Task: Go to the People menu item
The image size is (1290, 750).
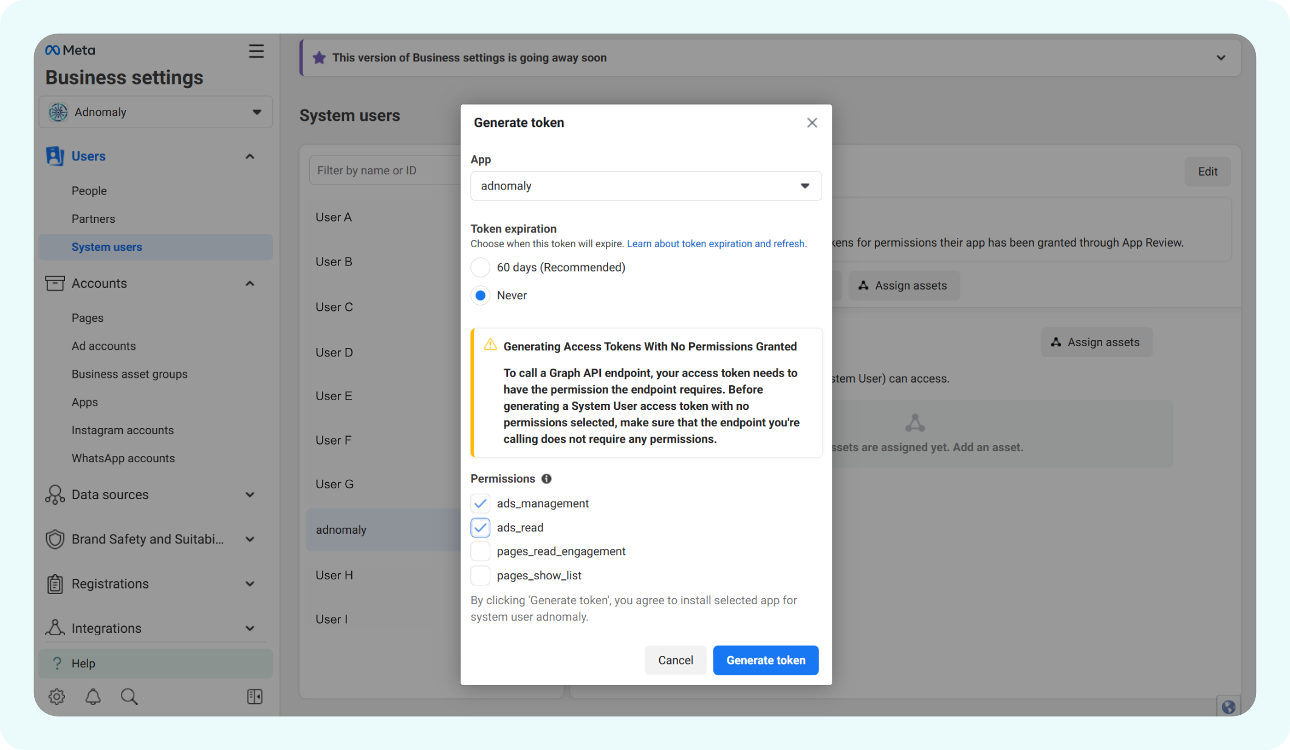Action: (89, 191)
